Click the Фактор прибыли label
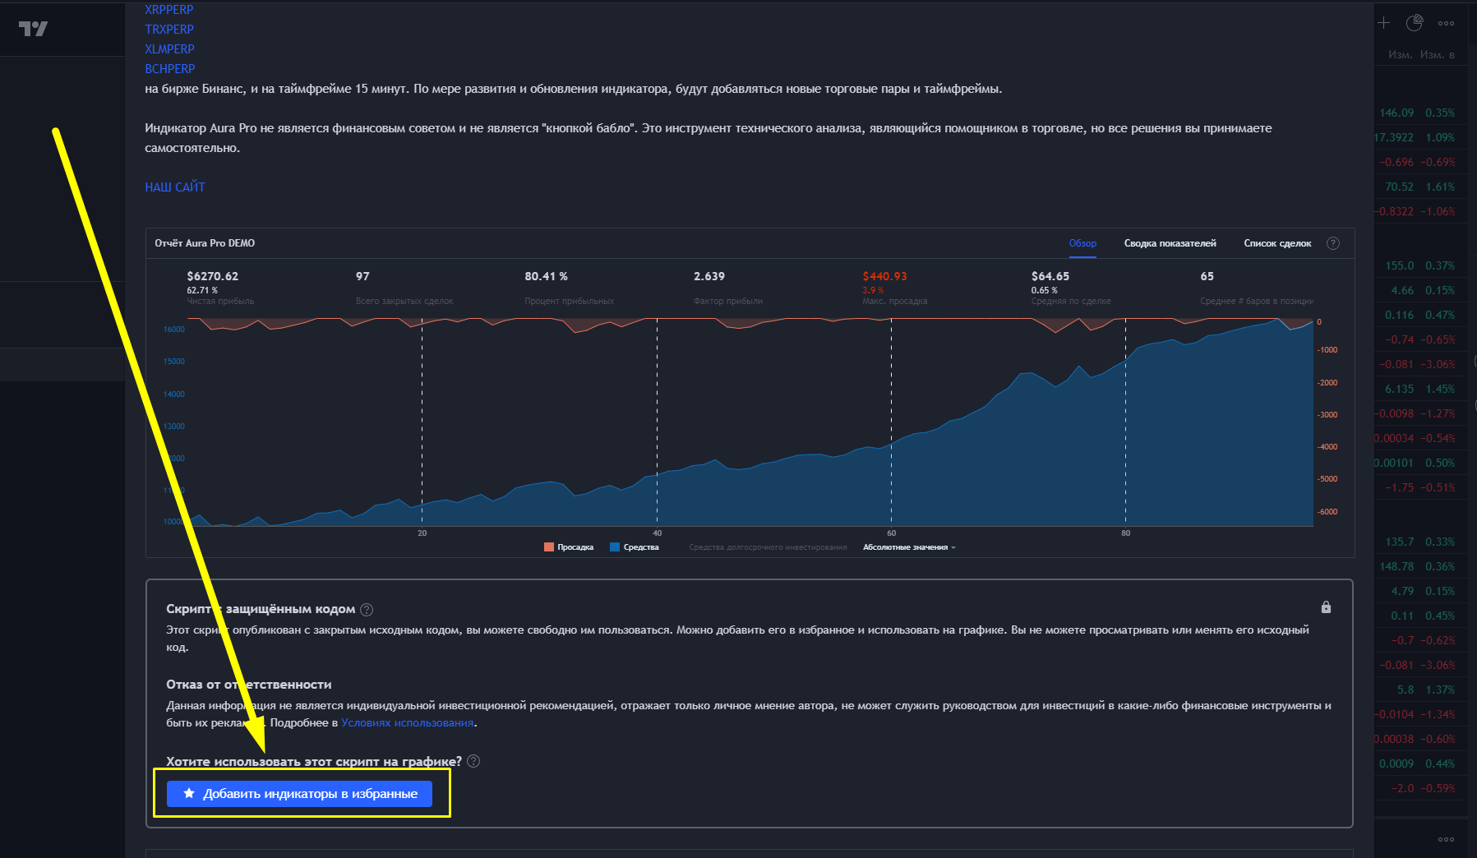 (x=728, y=302)
